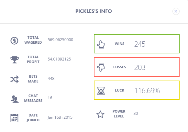Viewport: 188px width, 132px height.
Task: Click the trophy Total Profit icon
Action: 15,60
